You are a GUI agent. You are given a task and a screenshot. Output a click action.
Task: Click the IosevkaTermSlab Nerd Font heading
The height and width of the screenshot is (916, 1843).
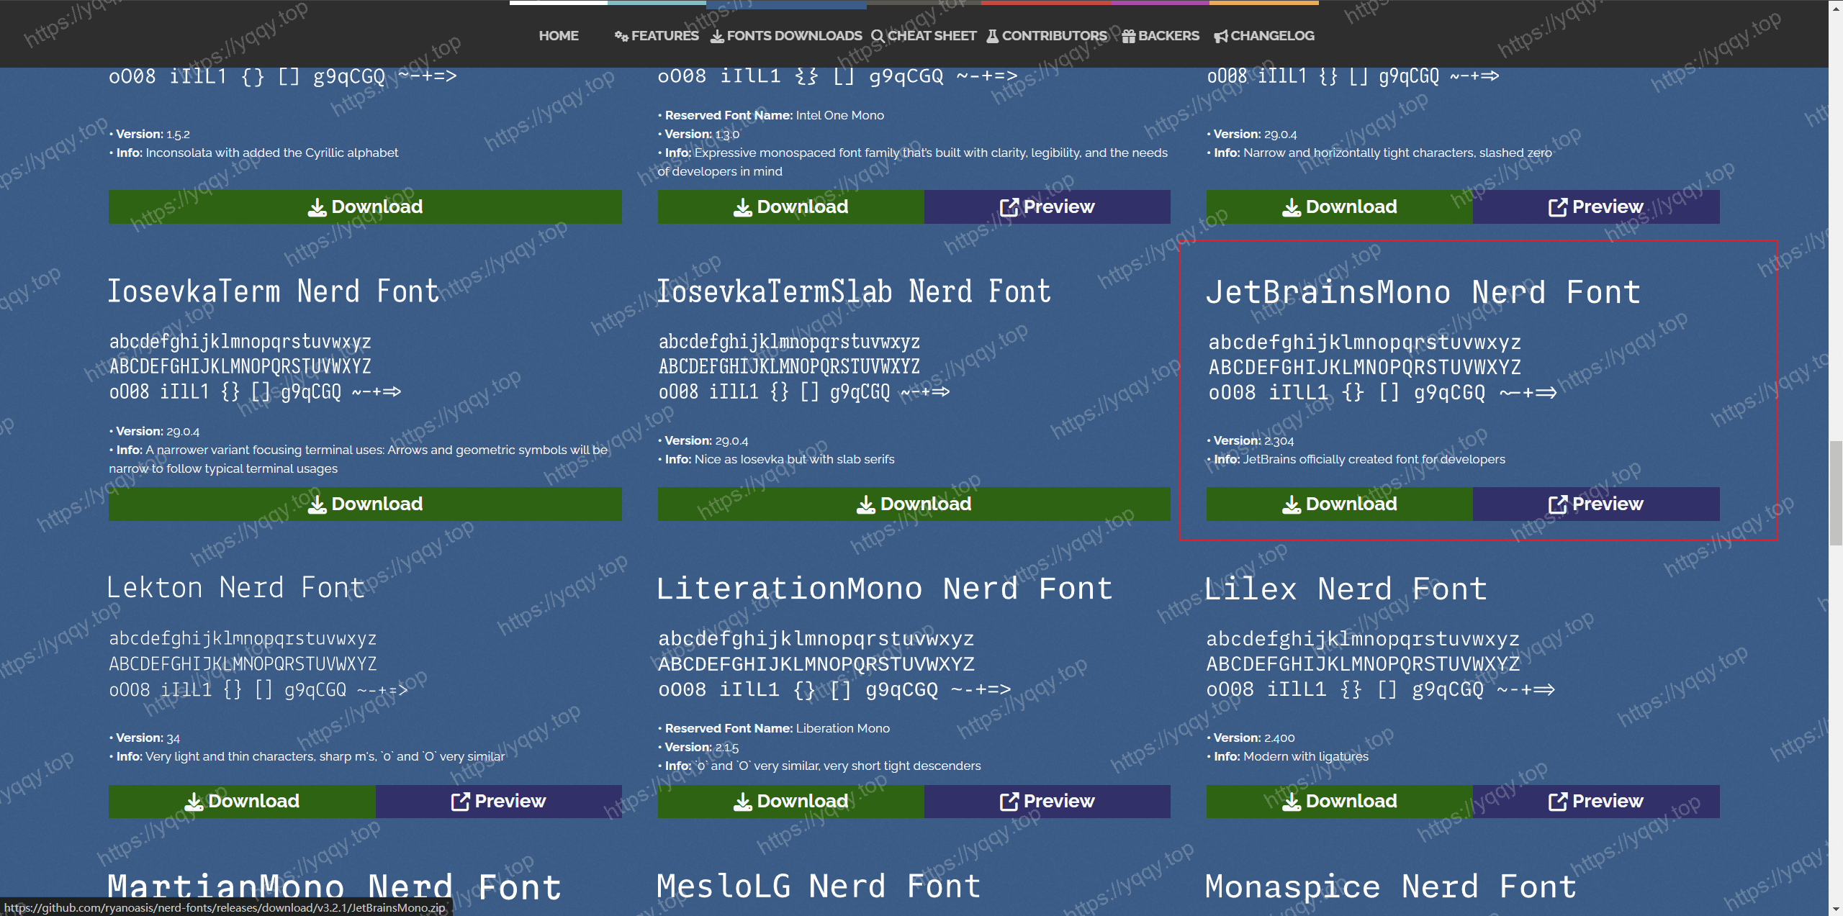[x=854, y=291]
